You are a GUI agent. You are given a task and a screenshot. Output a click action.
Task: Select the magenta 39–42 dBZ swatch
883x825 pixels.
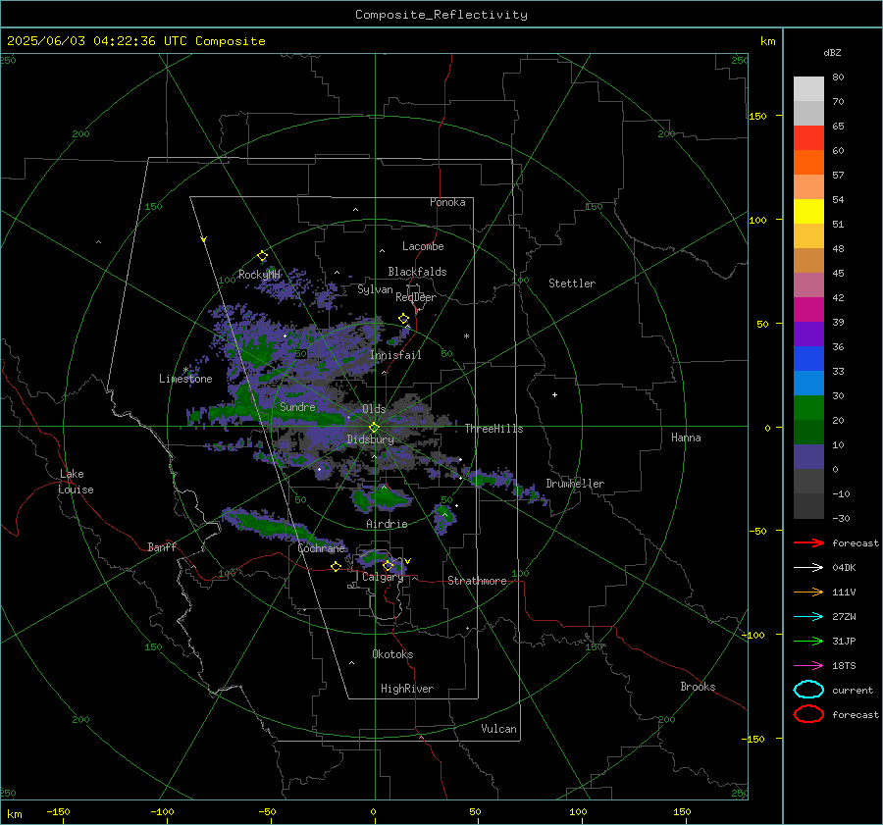(808, 310)
